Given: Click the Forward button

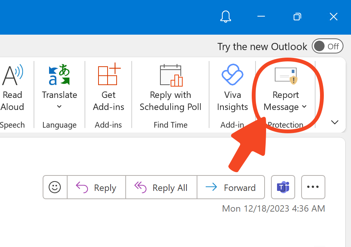Looking at the screenshot, I should [231, 187].
